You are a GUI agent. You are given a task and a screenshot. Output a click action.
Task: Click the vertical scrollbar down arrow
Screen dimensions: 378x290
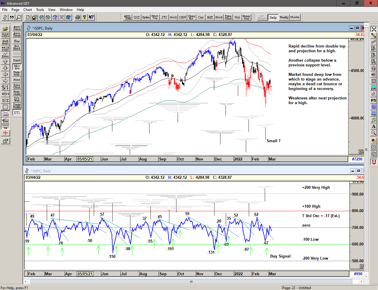point(366,276)
